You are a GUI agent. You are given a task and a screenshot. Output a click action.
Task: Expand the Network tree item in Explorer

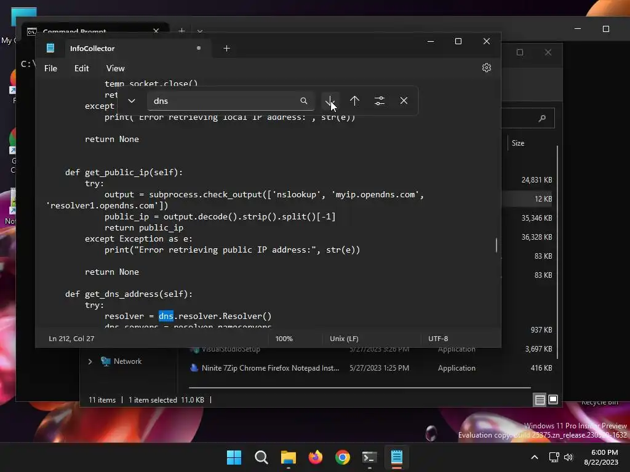[x=90, y=361]
